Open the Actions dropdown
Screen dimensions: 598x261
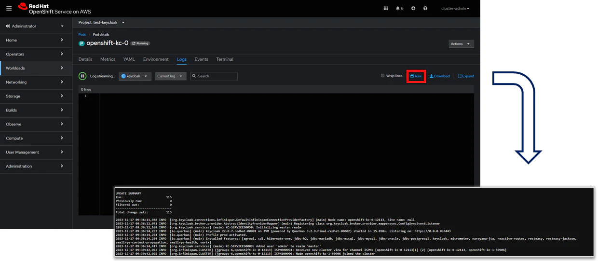coord(461,44)
